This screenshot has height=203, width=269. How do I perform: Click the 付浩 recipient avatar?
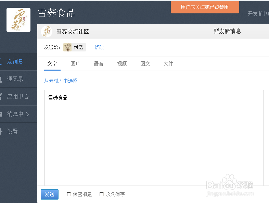[67, 47]
